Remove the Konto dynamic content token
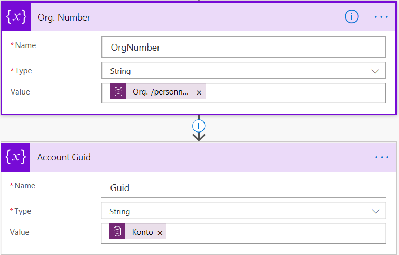The image size is (399, 255). coord(160,233)
